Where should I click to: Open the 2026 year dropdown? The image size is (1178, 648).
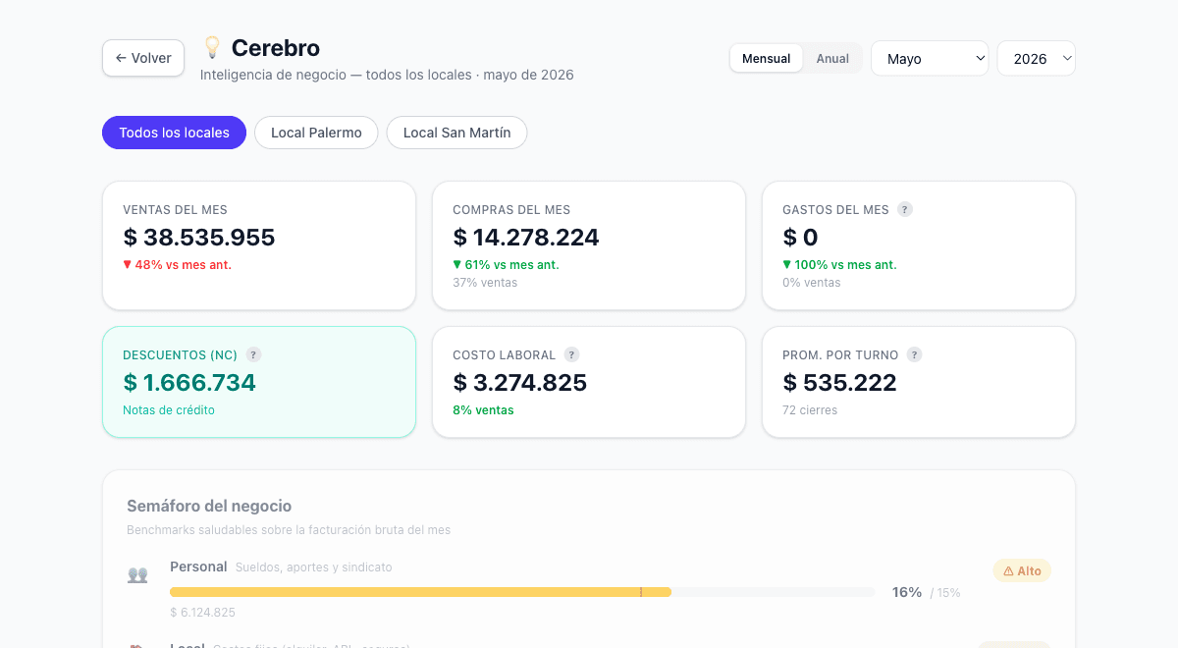point(1037,58)
